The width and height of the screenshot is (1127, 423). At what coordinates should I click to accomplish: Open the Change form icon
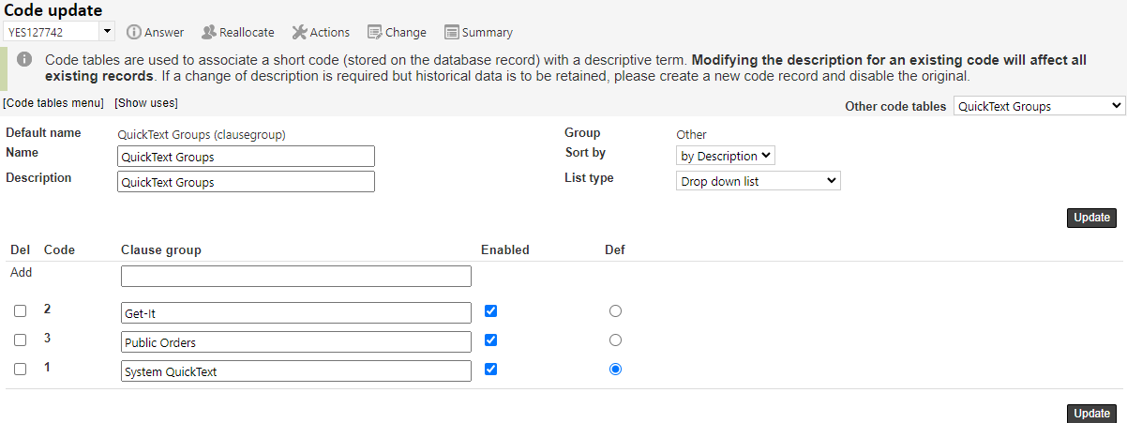[x=375, y=32]
